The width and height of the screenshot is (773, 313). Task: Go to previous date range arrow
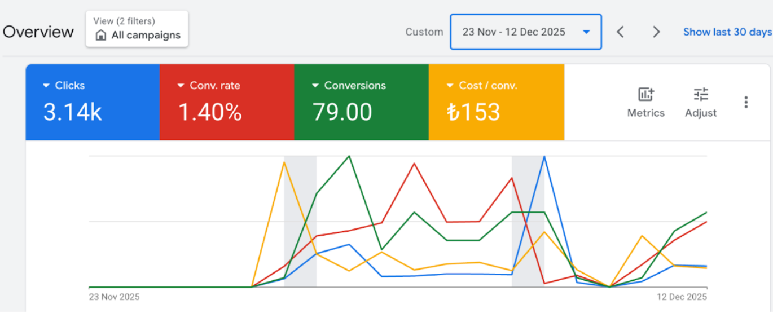(x=620, y=32)
